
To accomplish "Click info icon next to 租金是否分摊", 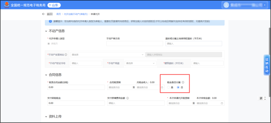I will pyautogui.click(x=183, y=82).
